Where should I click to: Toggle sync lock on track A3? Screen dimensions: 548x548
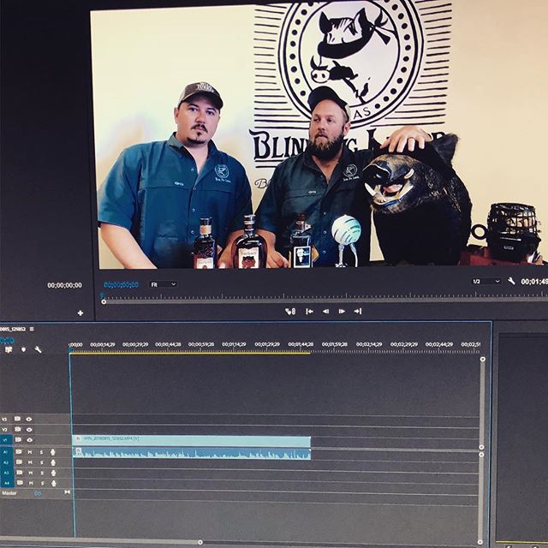coord(20,473)
